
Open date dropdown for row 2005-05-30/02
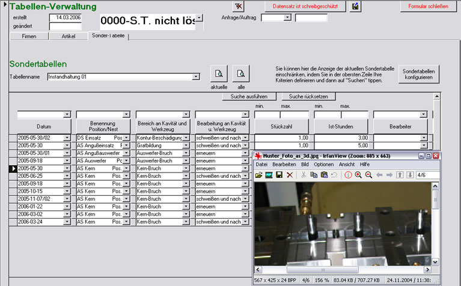point(67,138)
